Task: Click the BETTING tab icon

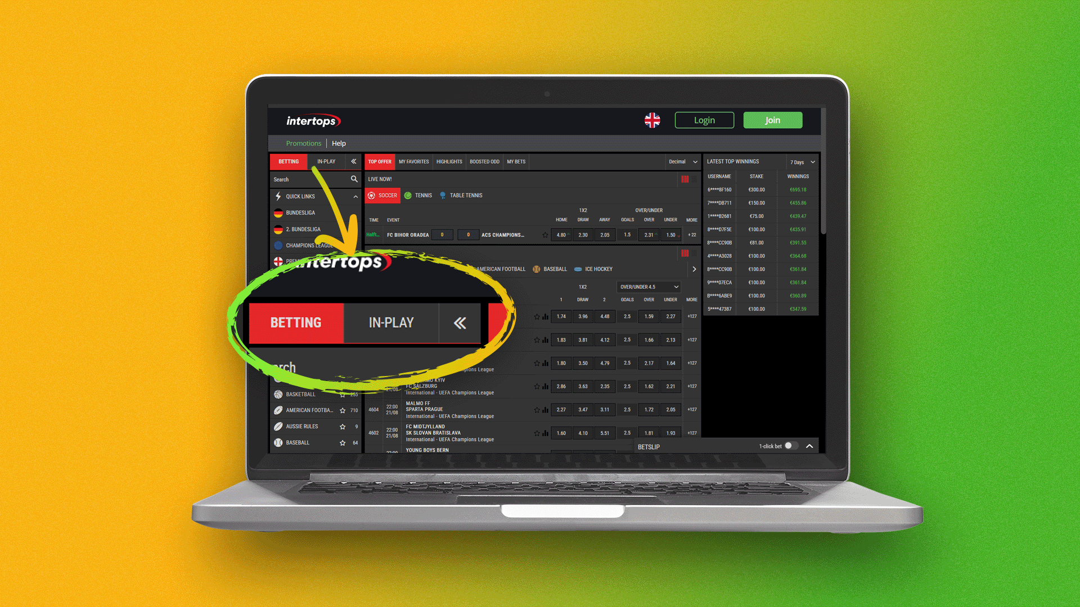Action: (289, 161)
